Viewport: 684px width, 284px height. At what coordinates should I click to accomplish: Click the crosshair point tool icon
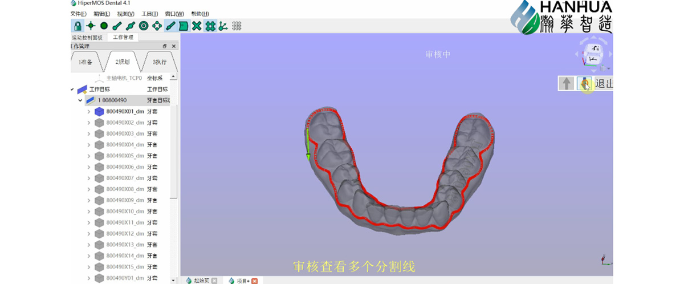(90, 26)
